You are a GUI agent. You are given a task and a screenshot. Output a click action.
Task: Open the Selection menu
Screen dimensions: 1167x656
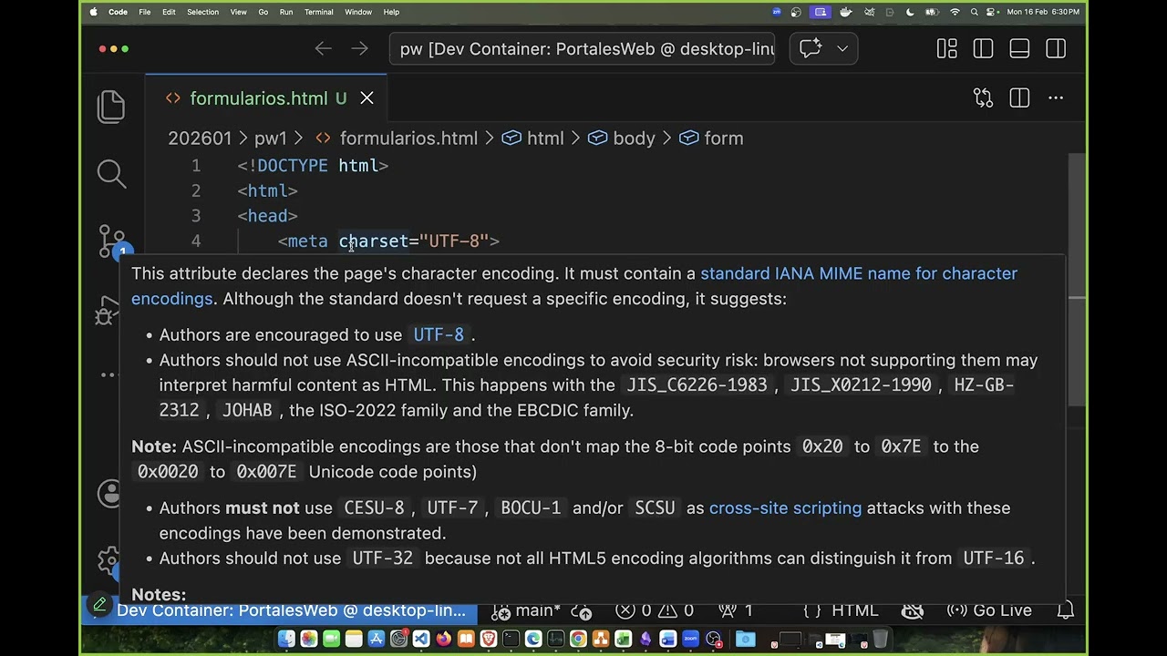[202, 12]
